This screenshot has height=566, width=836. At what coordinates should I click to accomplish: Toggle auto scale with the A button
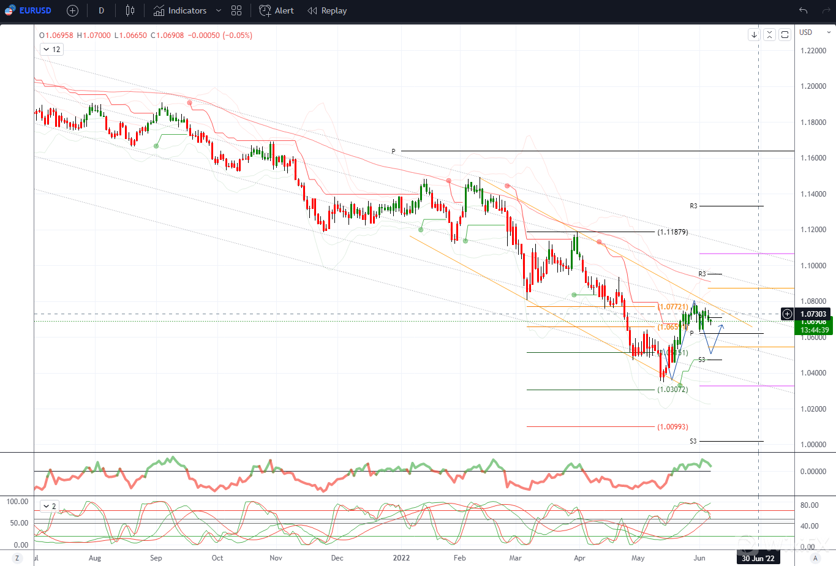pyautogui.click(x=815, y=558)
